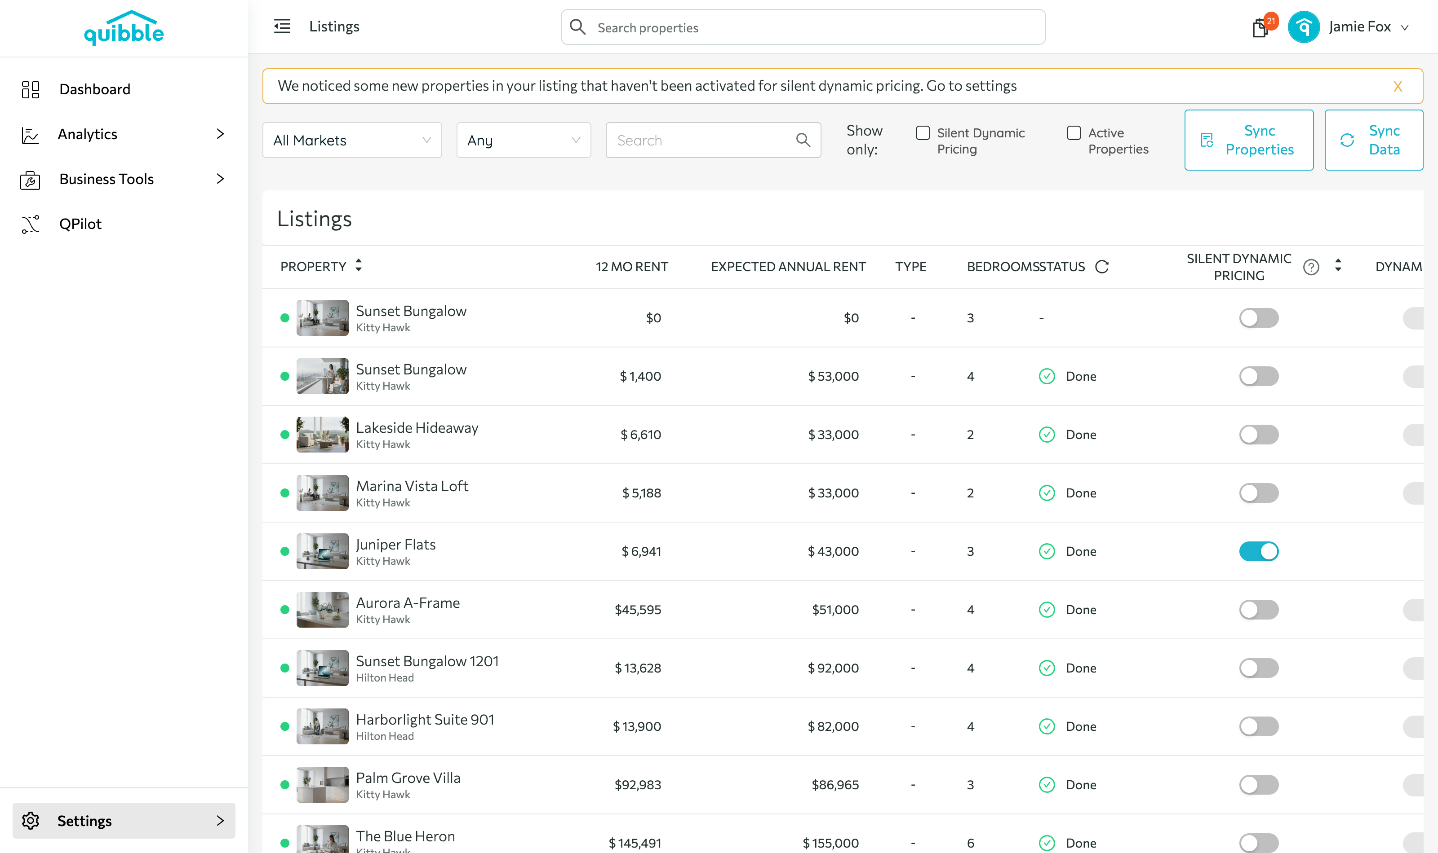This screenshot has width=1438, height=853.
Task: Click green status dot for Aurora A-Frame
Action: click(x=284, y=609)
